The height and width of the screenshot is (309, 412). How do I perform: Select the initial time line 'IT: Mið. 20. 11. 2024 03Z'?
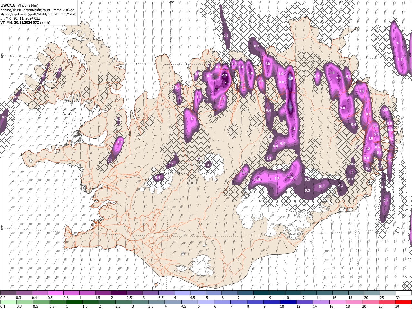click(20, 18)
